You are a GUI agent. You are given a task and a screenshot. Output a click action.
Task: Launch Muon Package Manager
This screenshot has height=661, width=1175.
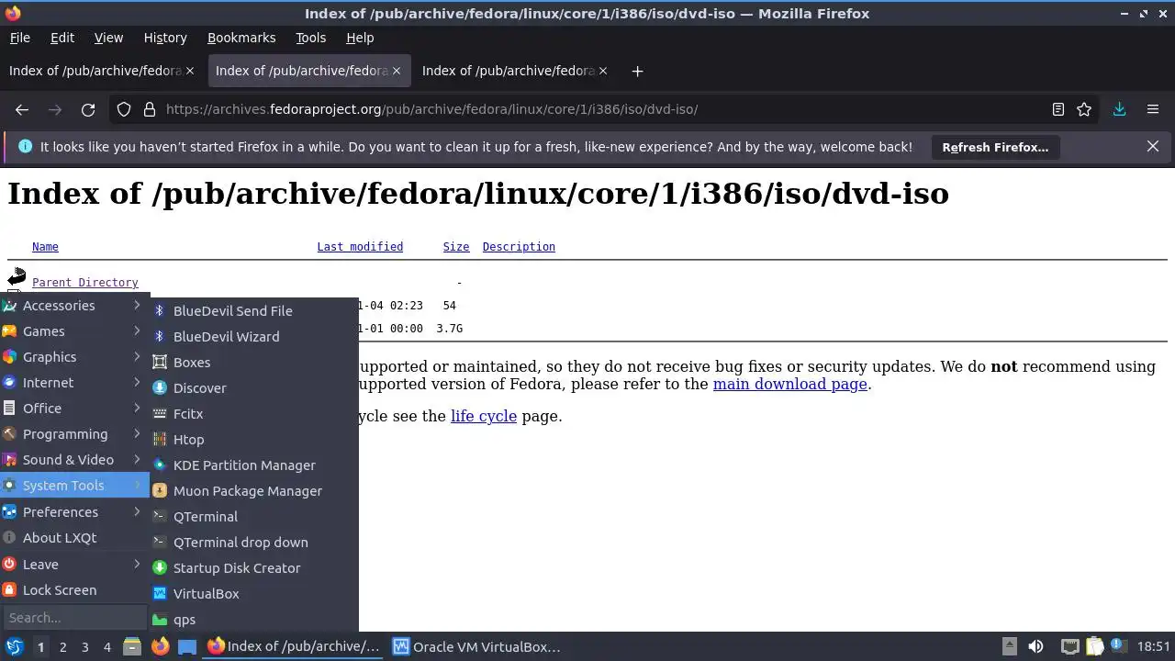[x=254, y=491]
